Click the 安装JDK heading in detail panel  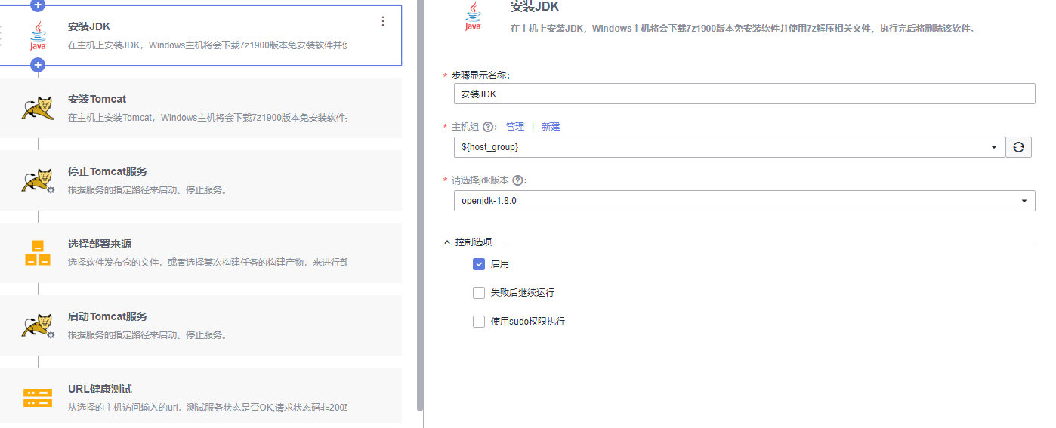click(x=536, y=7)
